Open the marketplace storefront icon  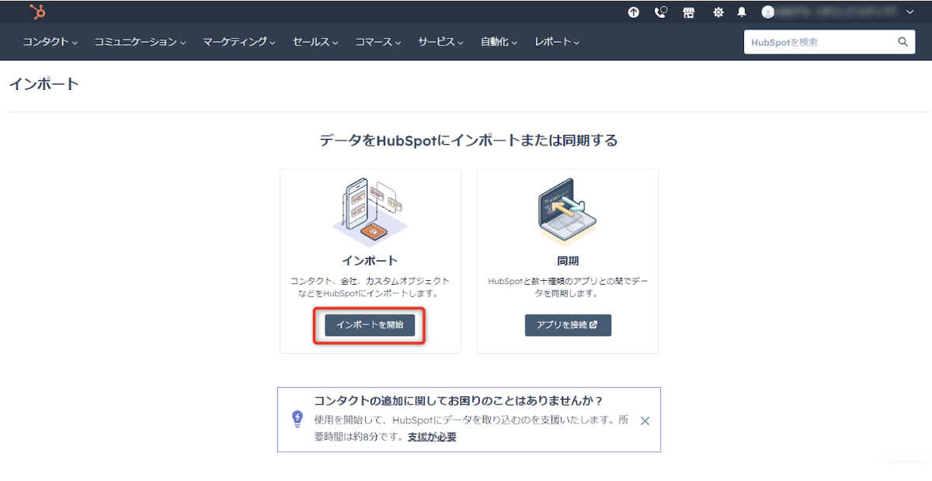tap(688, 12)
